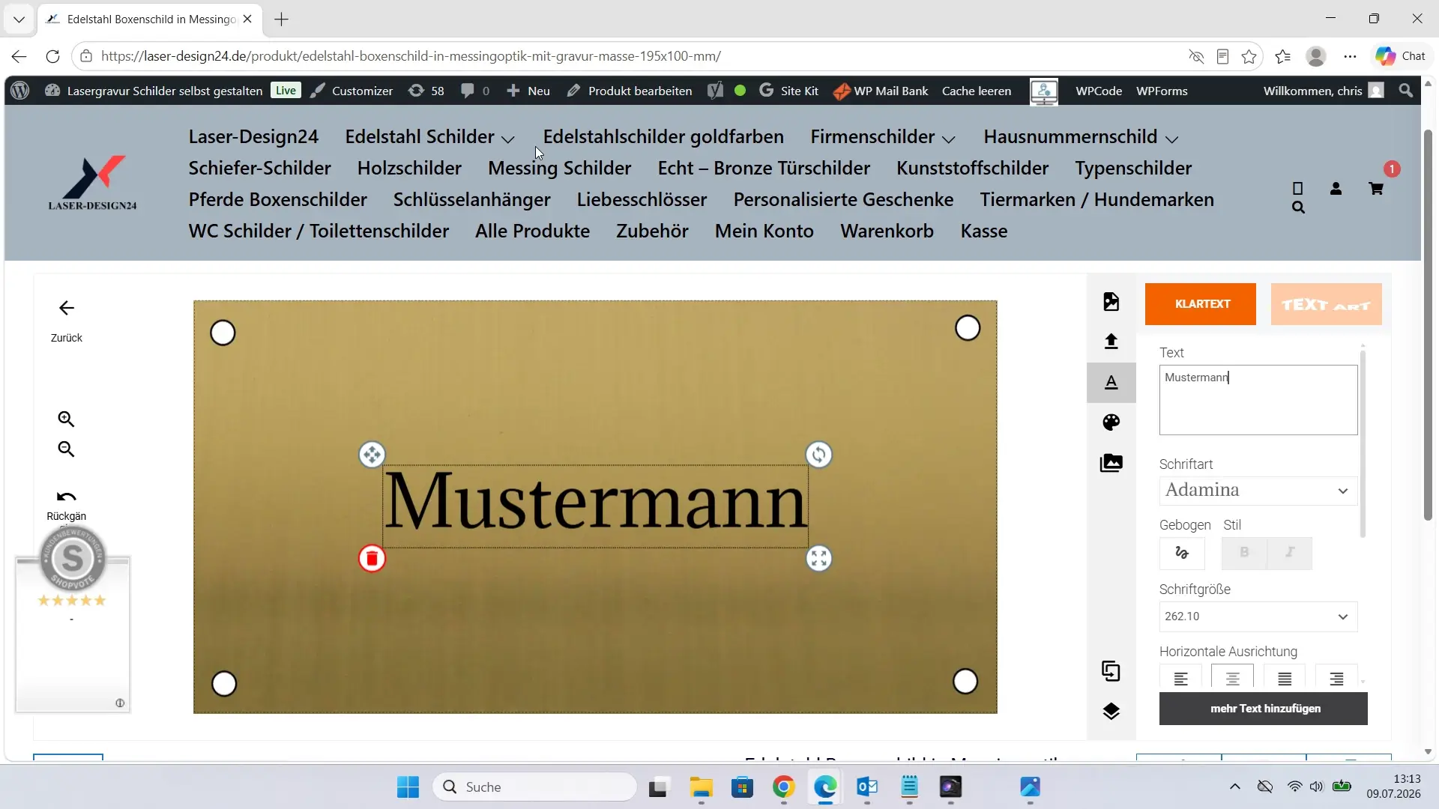Toggle bold text style
This screenshot has width=1439, height=809.
coord(1244,553)
